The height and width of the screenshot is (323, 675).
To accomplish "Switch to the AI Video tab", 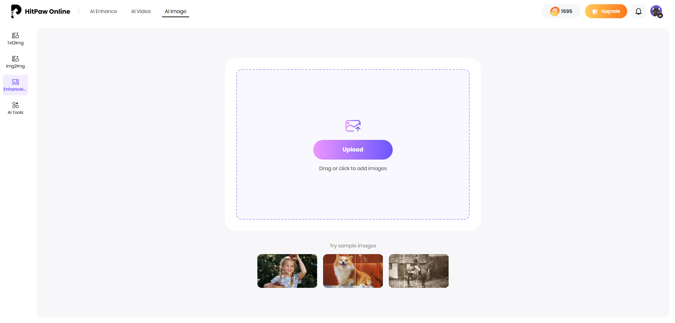I will click(141, 11).
